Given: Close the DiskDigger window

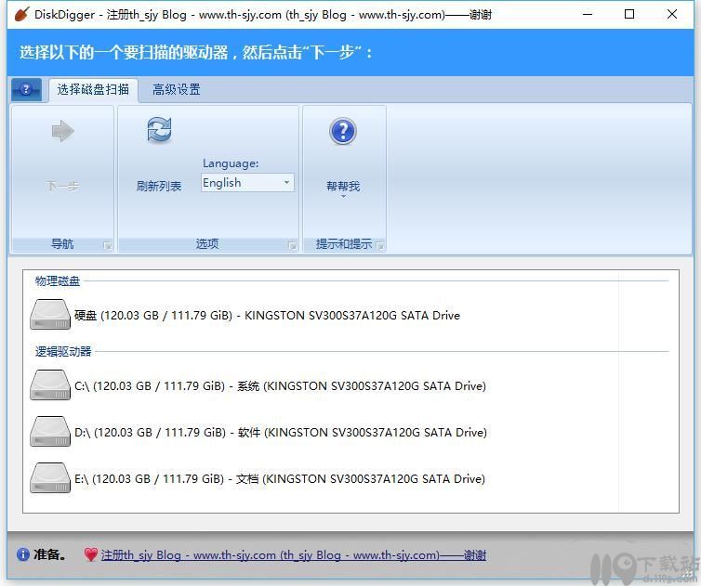Looking at the screenshot, I should click(671, 14).
